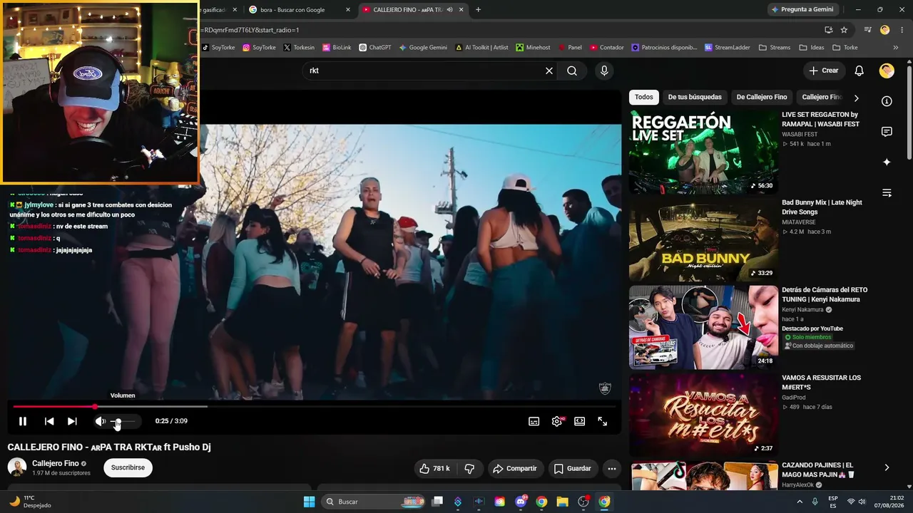Image resolution: width=913 pixels, height=513 pixels.
Task: Open YouTube notifications bell
Action: coord(860,71)
